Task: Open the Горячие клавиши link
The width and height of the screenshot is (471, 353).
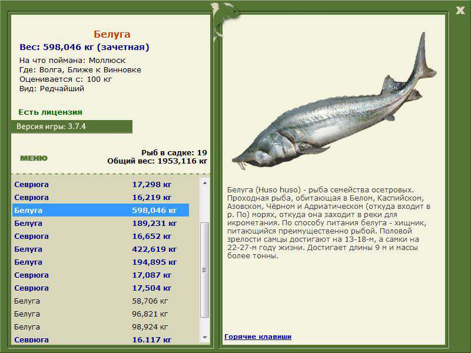Action: [258, 337]
